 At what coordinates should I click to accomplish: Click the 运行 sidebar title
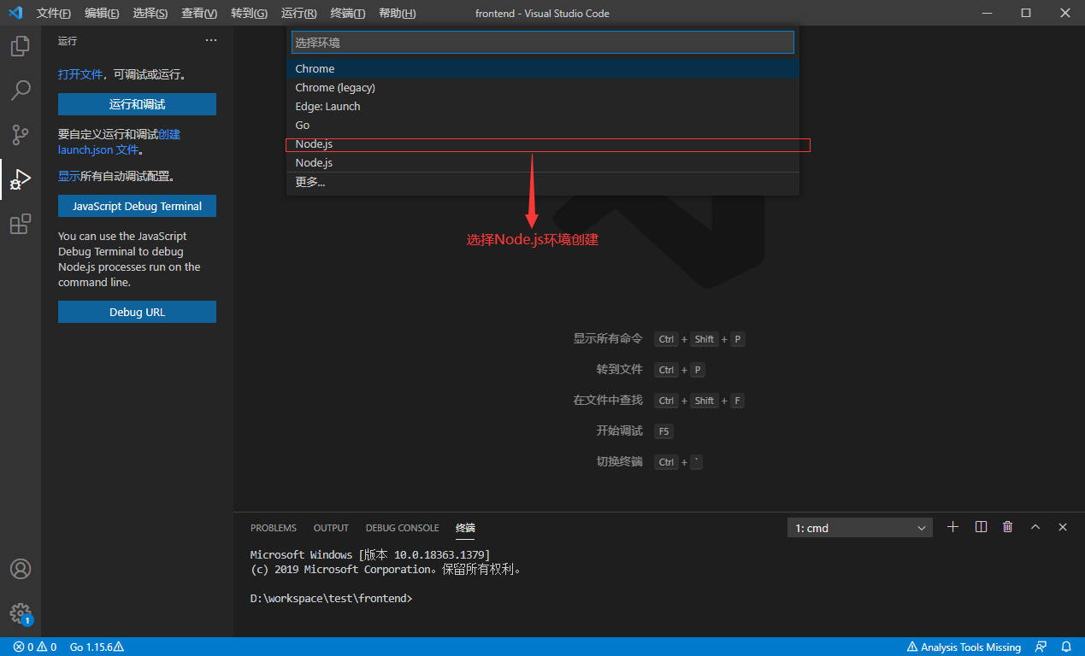point(68,41)
